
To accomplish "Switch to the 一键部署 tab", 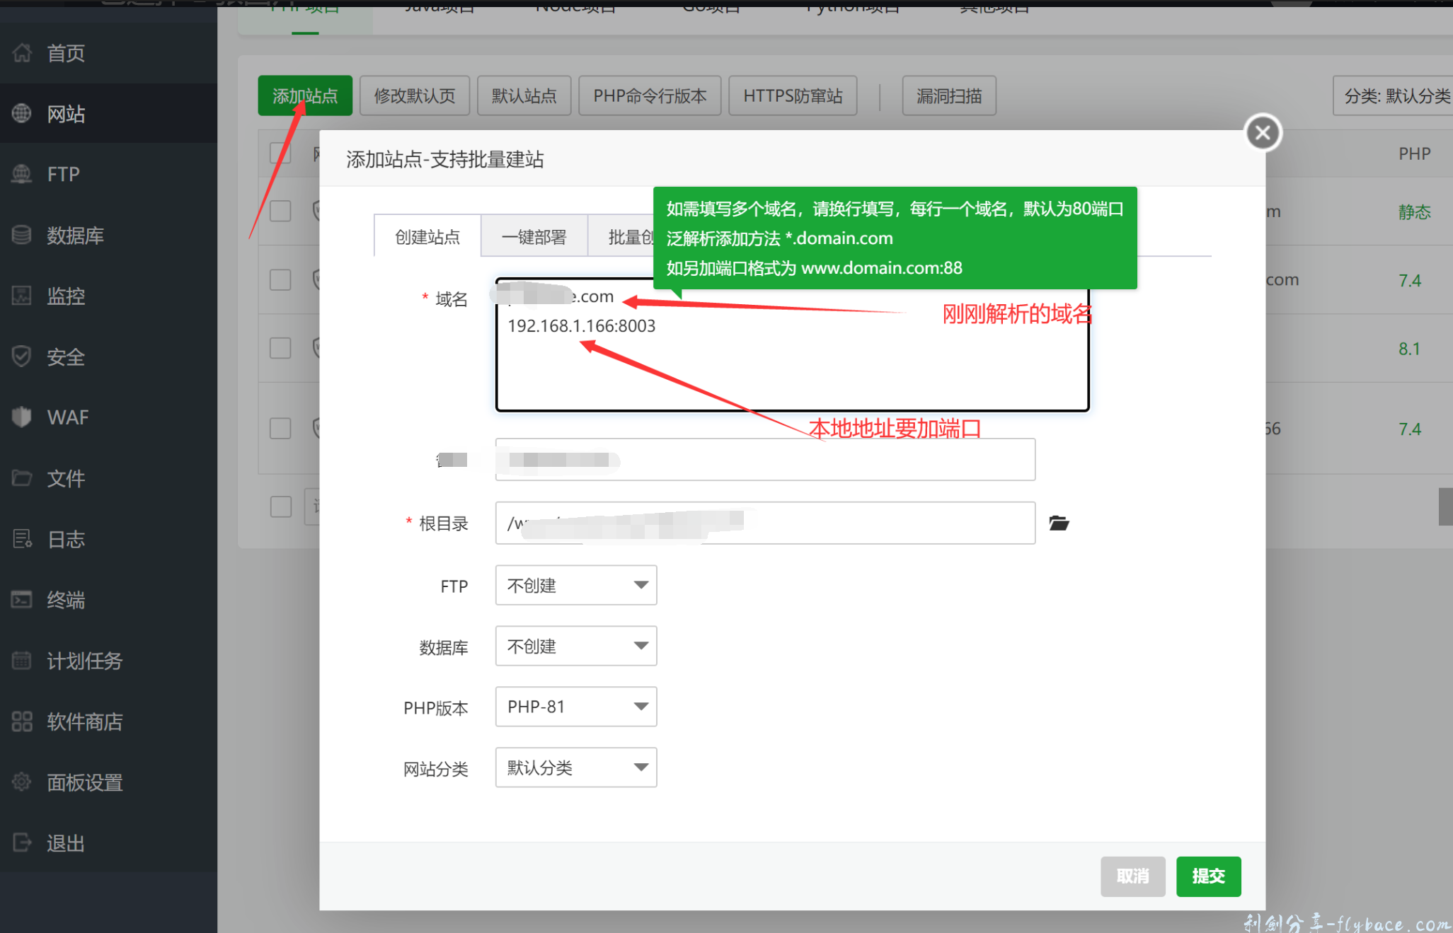I will click(x=534, y=237).
